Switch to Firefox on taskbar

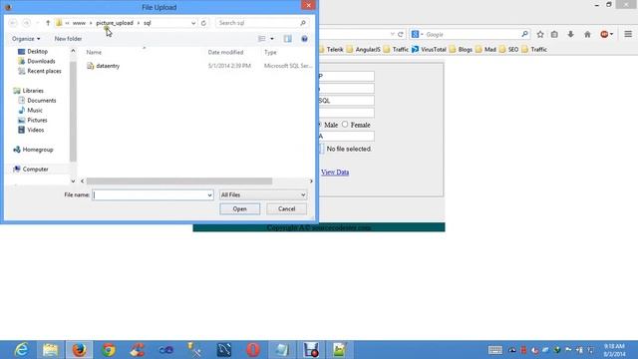point(80,350)
